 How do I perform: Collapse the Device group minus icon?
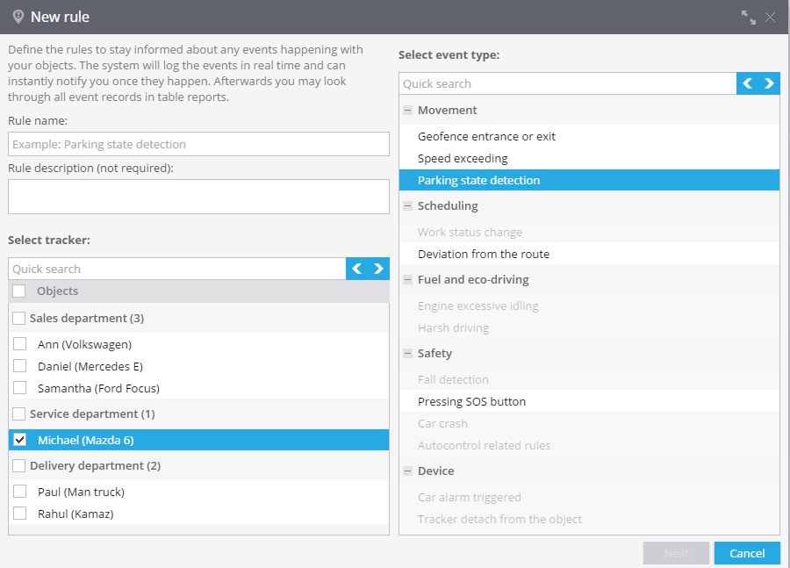click(x=407, y=471)
